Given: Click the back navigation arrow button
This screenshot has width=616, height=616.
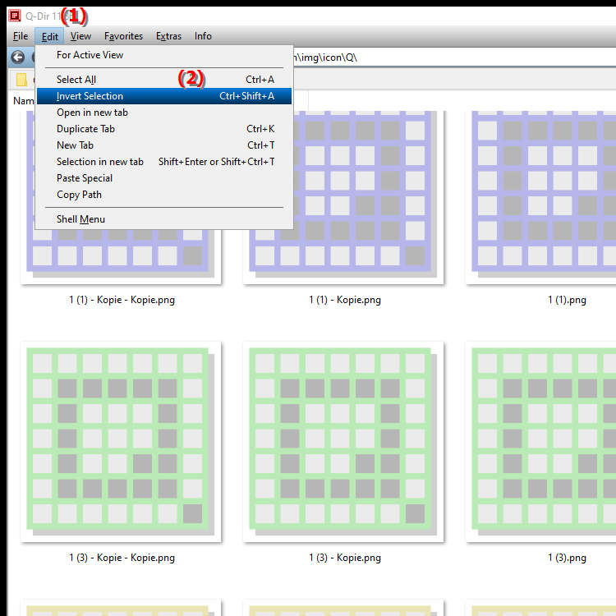Looking at the screenshot, I should [x=18, y=57].
